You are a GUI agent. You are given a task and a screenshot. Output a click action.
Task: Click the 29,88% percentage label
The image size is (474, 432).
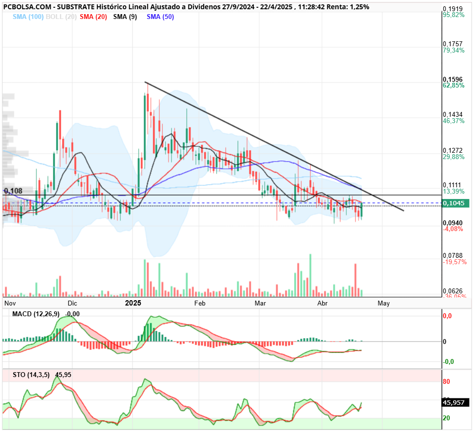click(x=454, y=157)
